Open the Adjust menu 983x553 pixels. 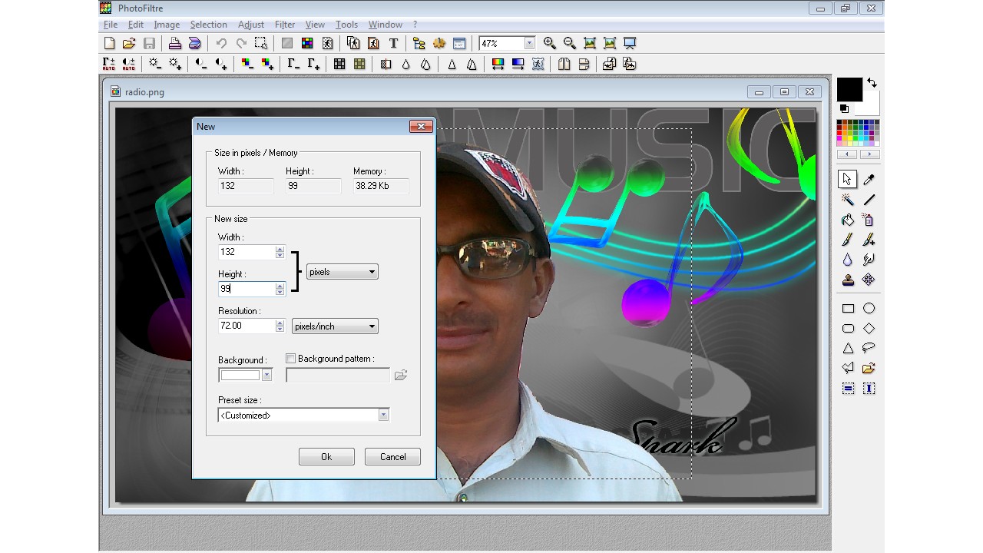pos(251,25)
